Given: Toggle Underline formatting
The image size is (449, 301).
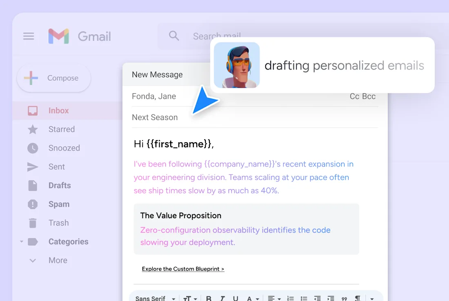Looking at the screenshot, I should (x=236, y=299).
